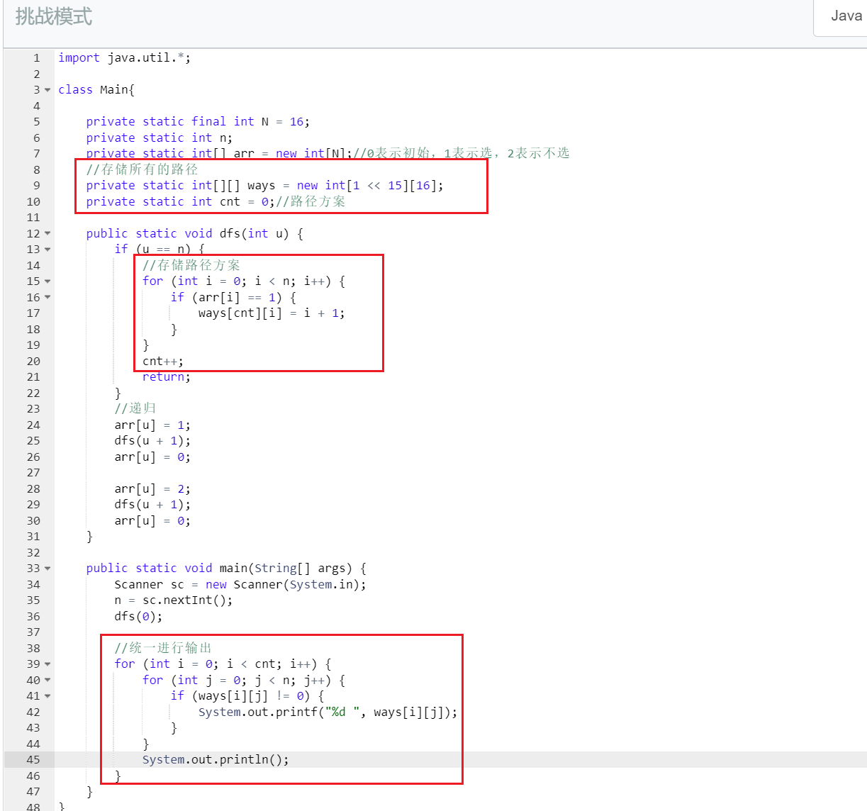The width and height of the screenshot is (867, 811).
Task: Click the 'System.out.println();' statement
Action: (216, 760)
